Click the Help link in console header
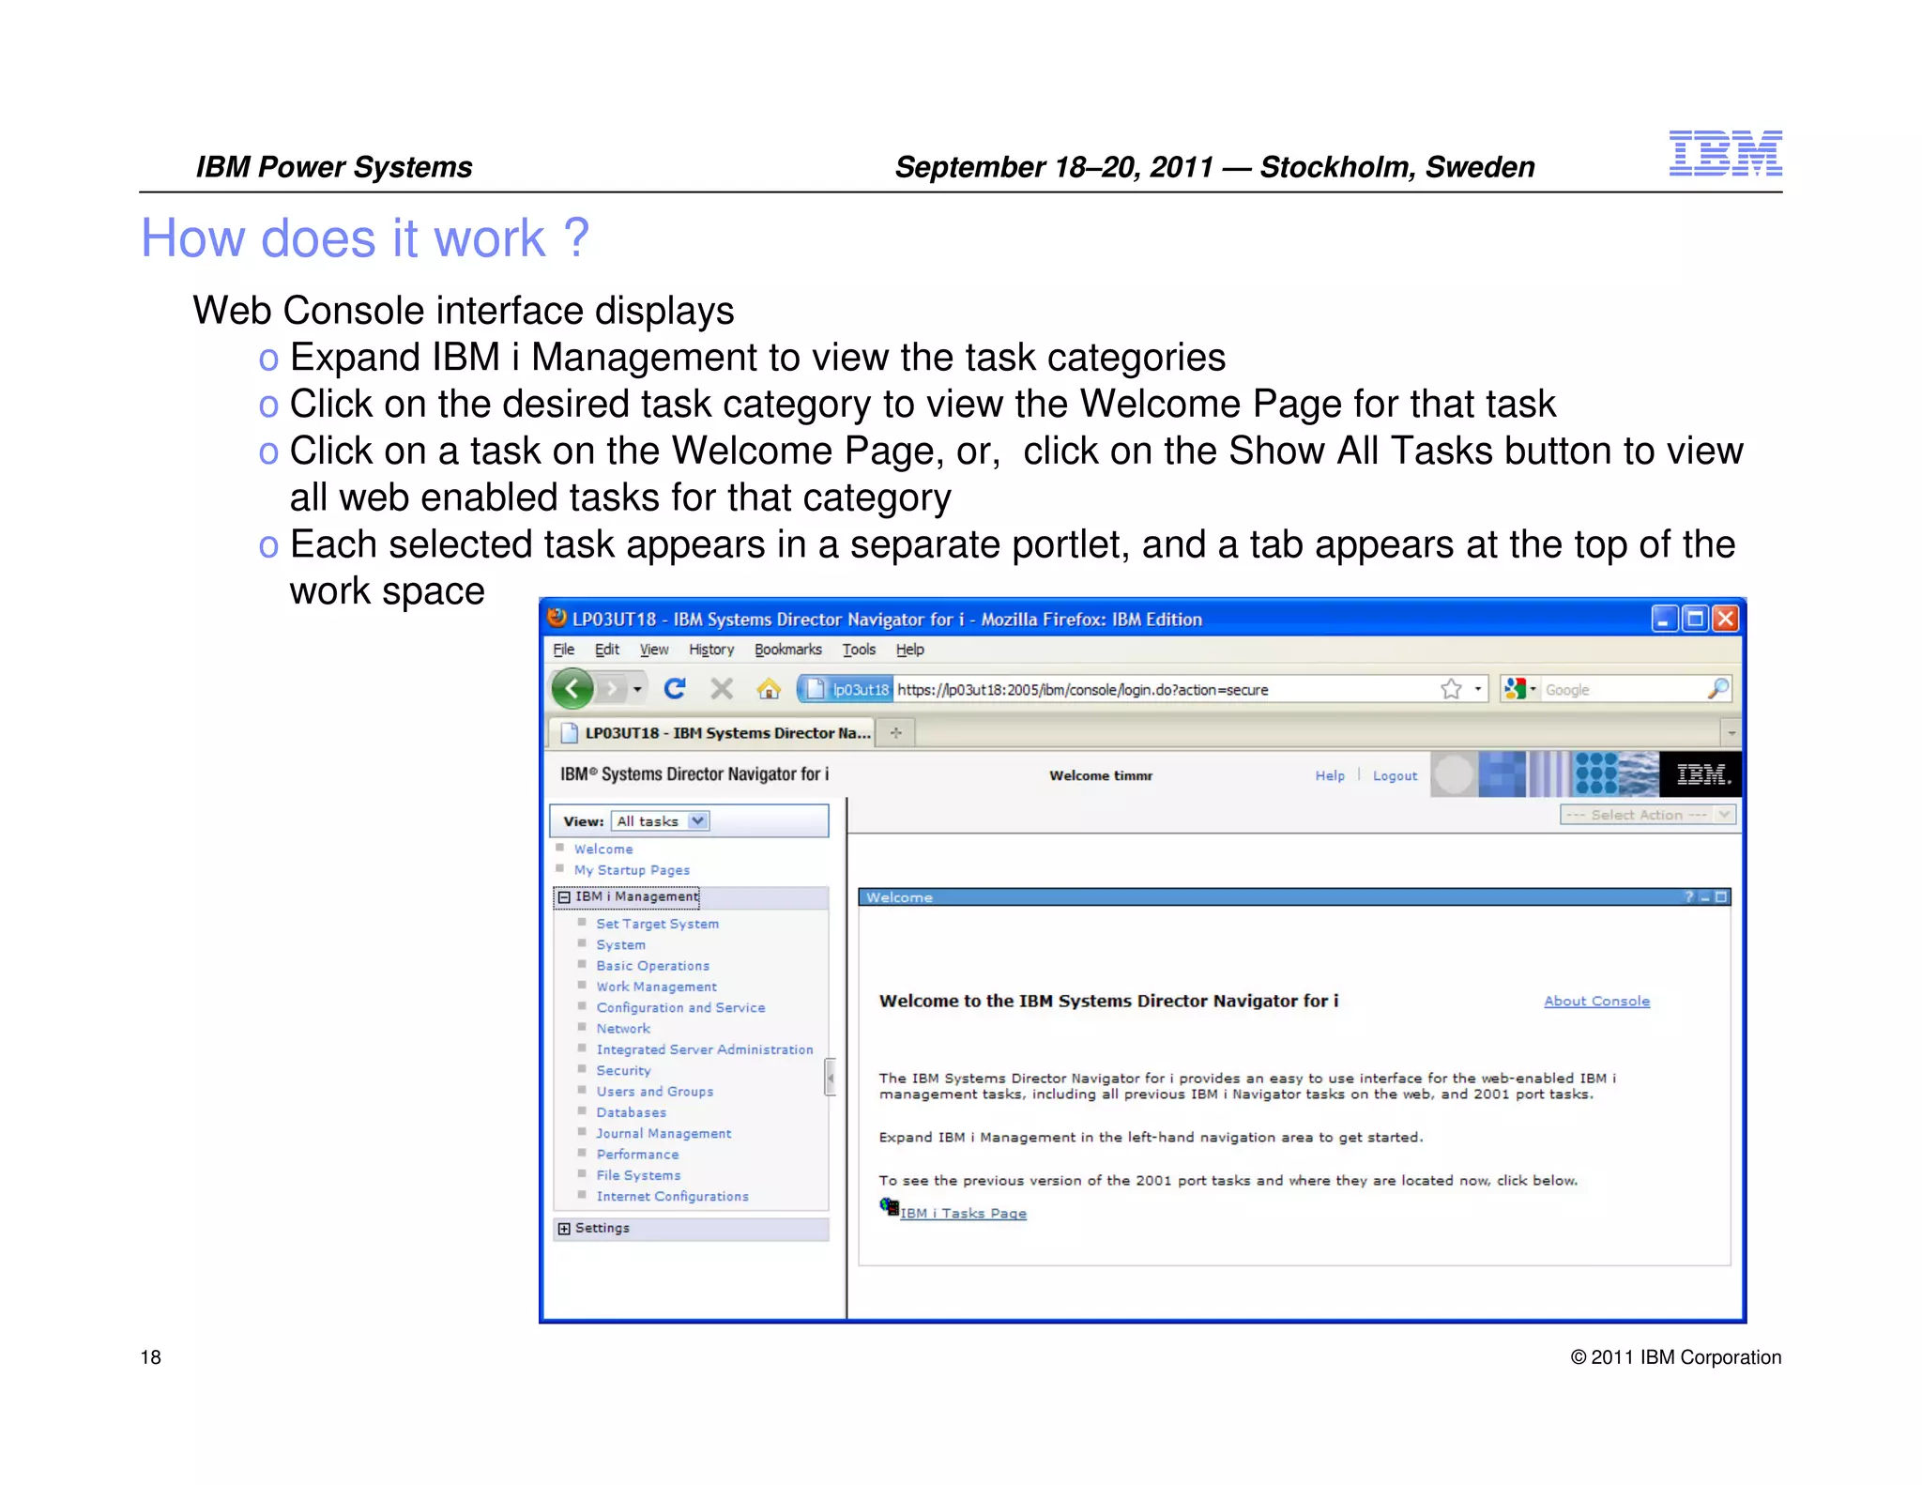Screen dimensions: 1922x1485 click(x=1329, y=775)
